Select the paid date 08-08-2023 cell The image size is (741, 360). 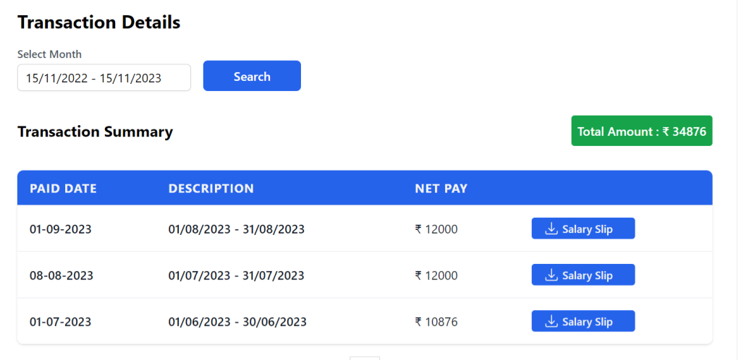(x=62, y=275)
